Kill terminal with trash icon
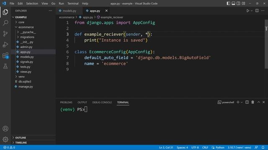The image size is (268, 150). [x=253, y=102]
